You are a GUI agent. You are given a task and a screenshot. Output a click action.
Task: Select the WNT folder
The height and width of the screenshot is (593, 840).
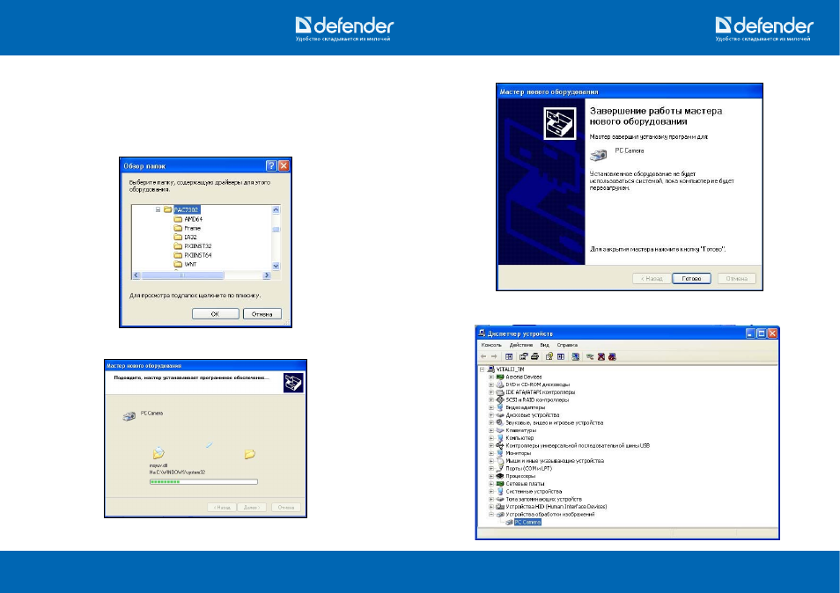[x=190, y=265]
